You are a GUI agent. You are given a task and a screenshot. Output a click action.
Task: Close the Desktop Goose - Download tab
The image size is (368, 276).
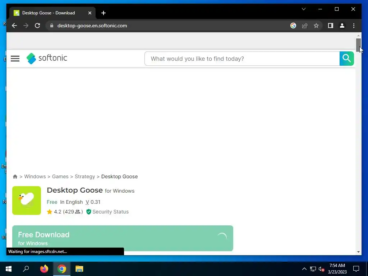click(89, 13)
